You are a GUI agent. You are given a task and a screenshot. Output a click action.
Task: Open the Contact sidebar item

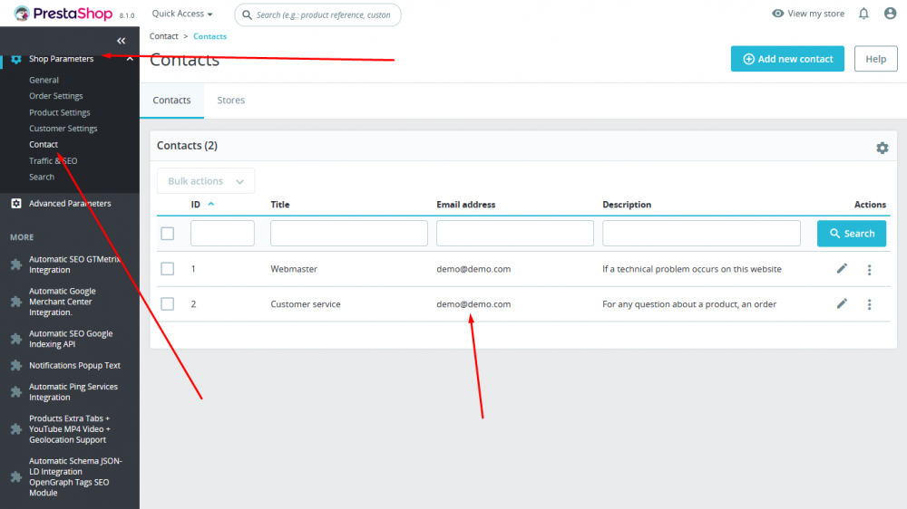tap(44, 144)
